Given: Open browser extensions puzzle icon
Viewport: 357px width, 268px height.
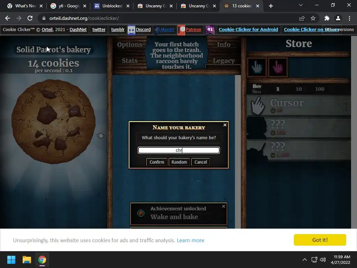Looking at the screenshot, I should [327, 18].
